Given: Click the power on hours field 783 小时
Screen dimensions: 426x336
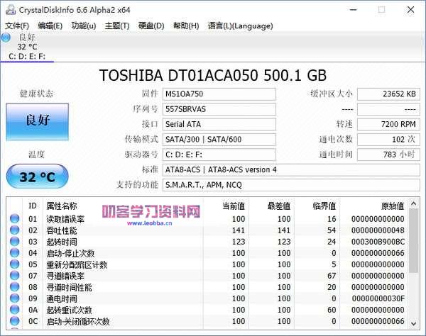Looking at the screenshot, I should pyautogui.click(x=388, y=155).
